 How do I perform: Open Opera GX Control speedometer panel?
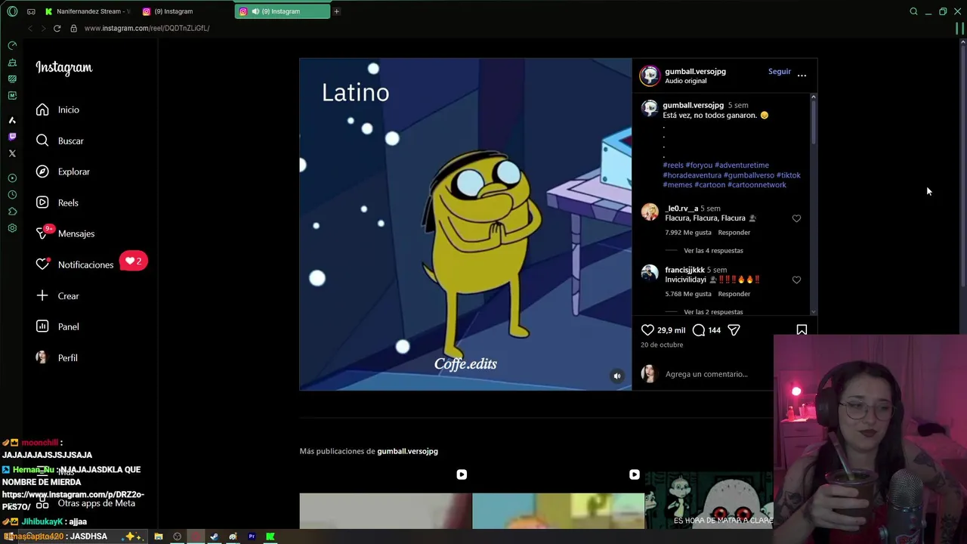[x=12, y=45]
